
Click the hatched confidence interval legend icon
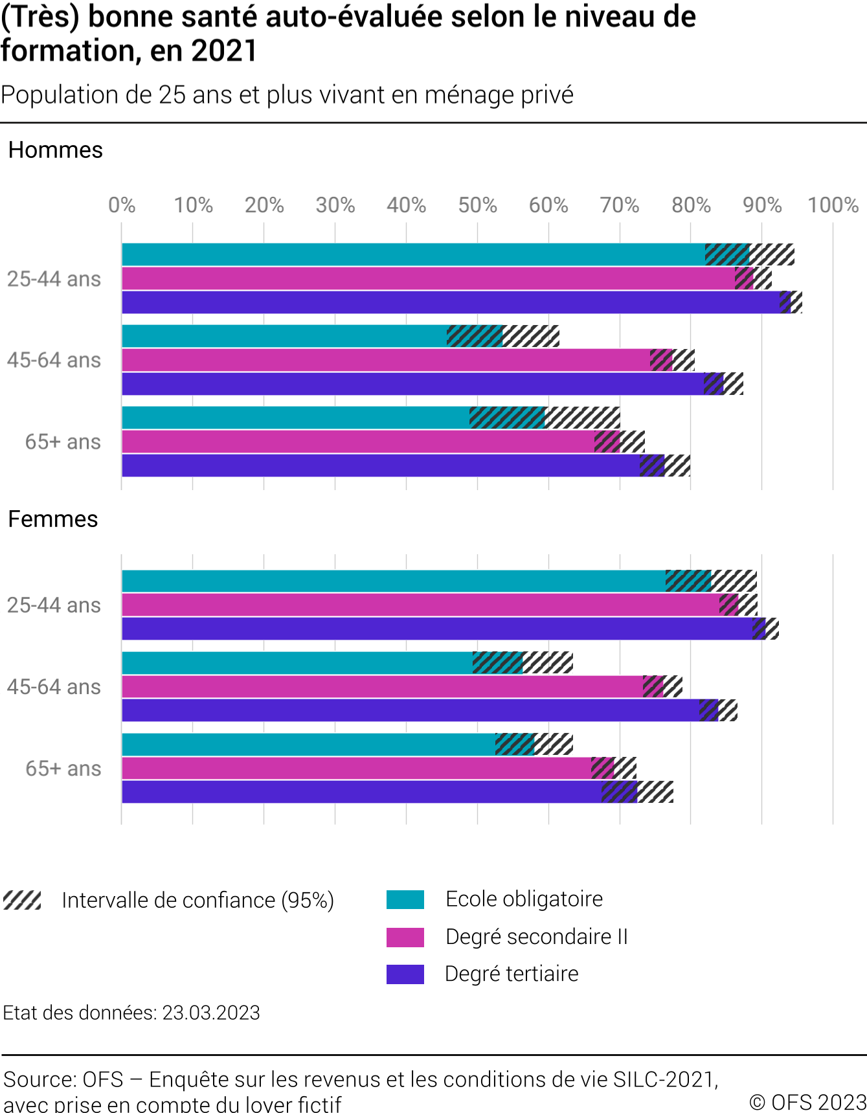[22, 900]
